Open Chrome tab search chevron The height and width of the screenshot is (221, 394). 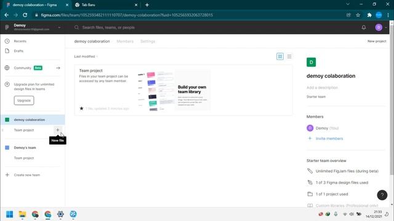coord(348,4)
